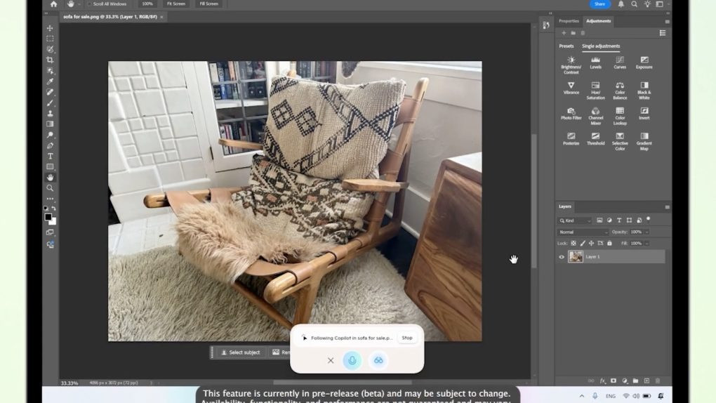The width and height of the screenshot is (716, 403).
Task: Click the Copilot microphone button
Action: point(352,360)
